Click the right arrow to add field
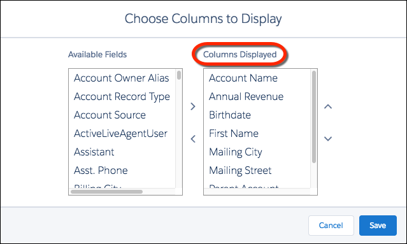This screenshot has height=244, width=407. pos(193,106)
